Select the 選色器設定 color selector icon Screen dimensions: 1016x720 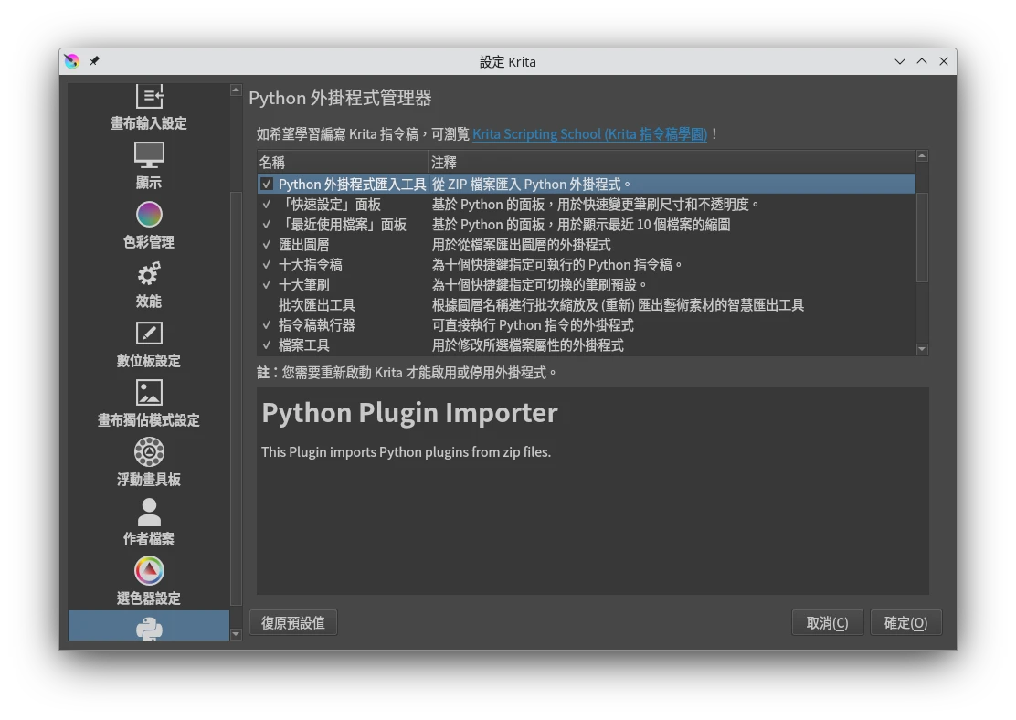click(x=149, y=571)
